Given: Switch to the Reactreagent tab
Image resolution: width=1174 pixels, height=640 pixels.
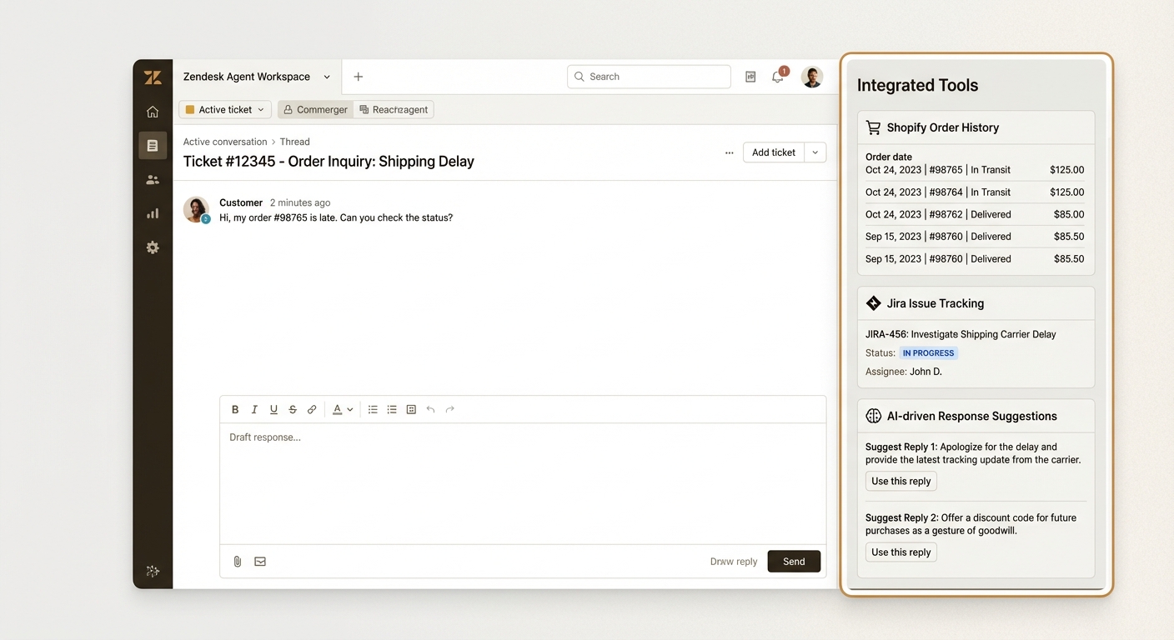Looking at the screenshot, I should [394, 109].
